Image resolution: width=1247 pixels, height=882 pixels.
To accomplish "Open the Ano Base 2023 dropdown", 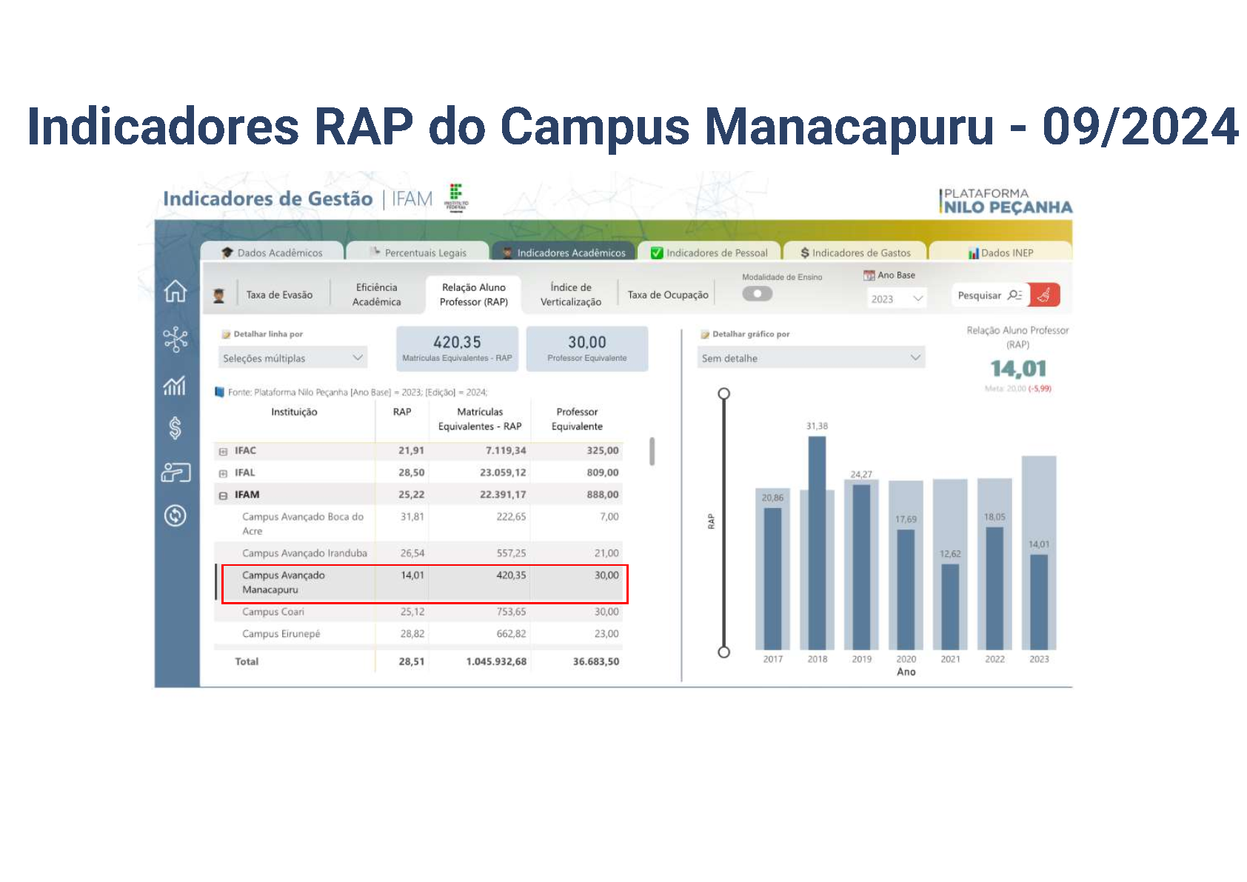I will pos(897,298).
